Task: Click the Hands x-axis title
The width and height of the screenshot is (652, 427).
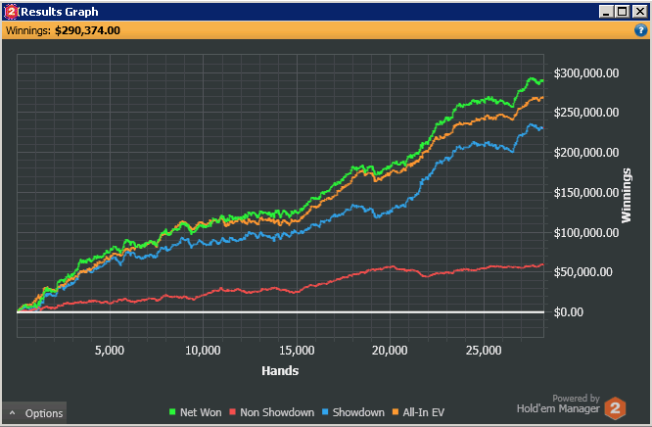Action: (280, 370)
